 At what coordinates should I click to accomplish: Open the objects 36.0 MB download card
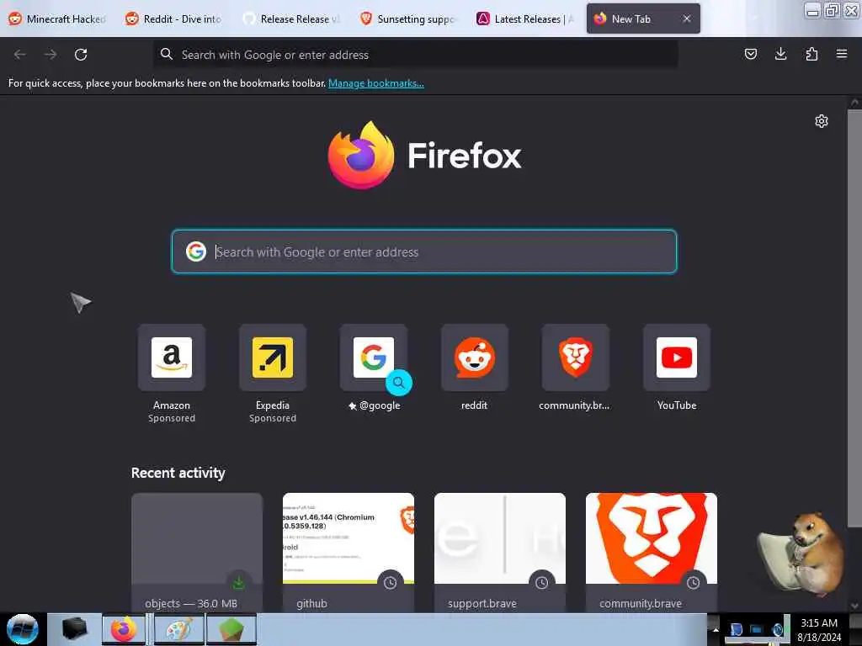(197, 553)
